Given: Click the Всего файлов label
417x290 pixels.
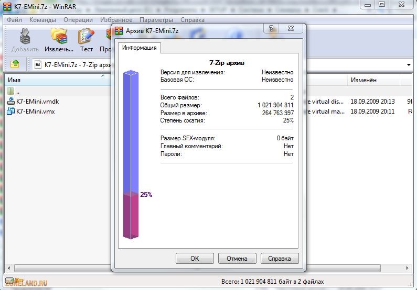Looking at the screenshot, I should [x=180, y=97].
